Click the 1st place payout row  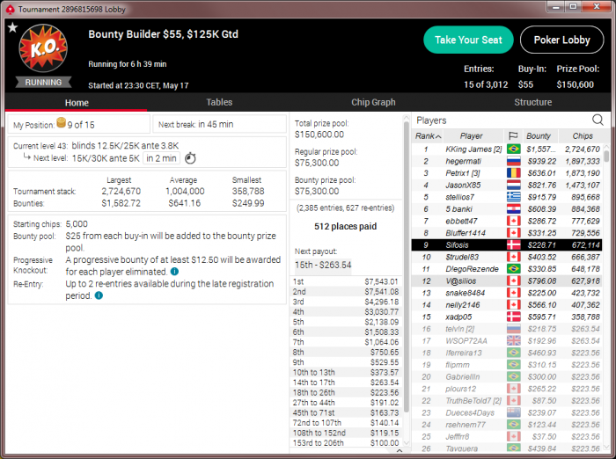click(x=346, y=281)
